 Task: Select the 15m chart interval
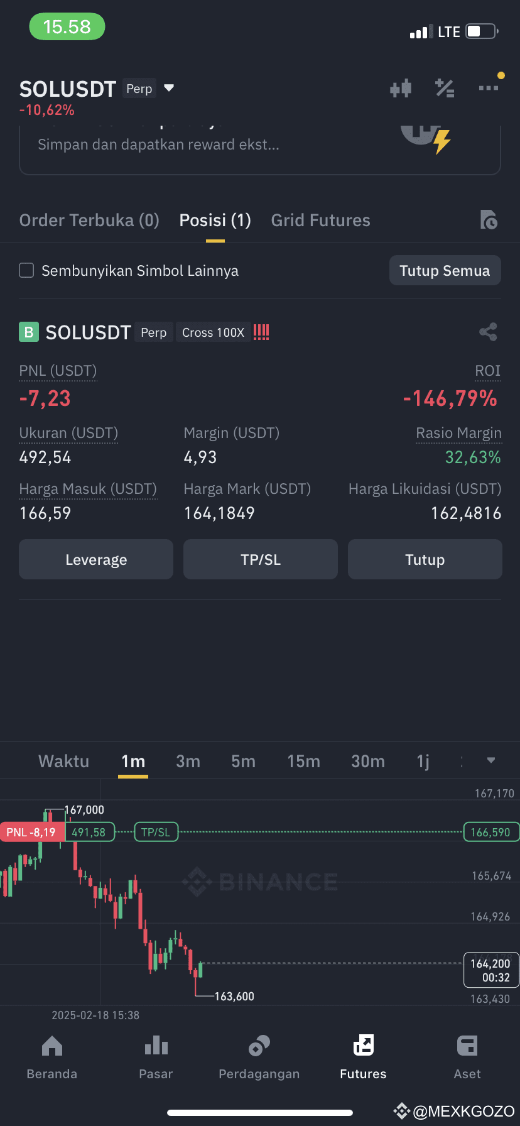304,761
